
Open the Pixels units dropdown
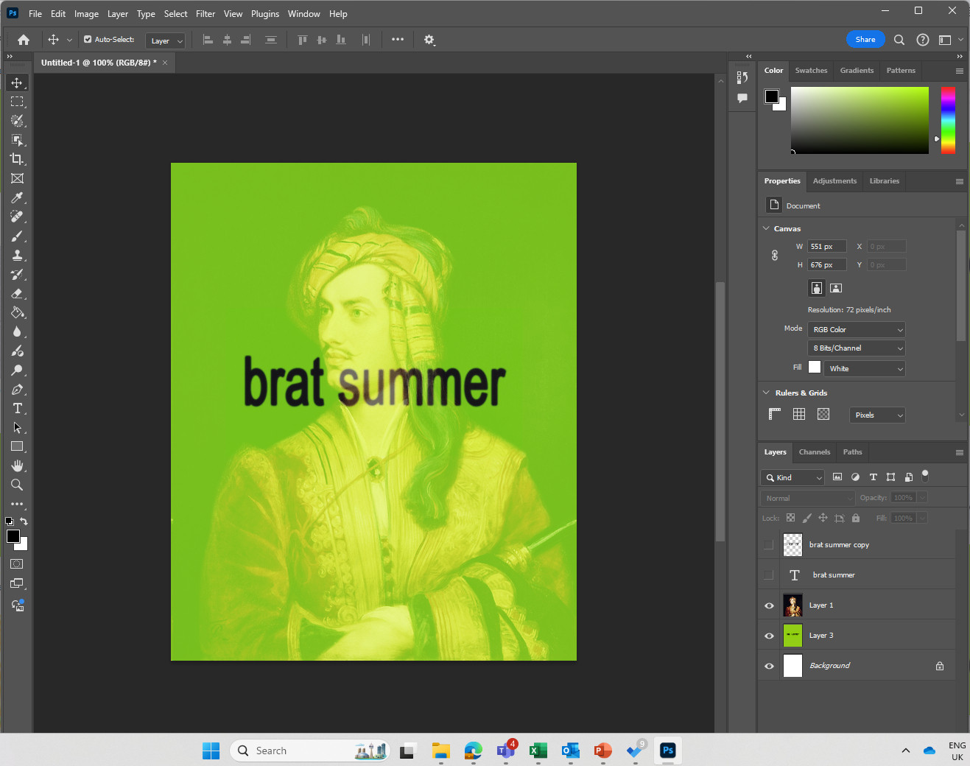pos(877,415)
